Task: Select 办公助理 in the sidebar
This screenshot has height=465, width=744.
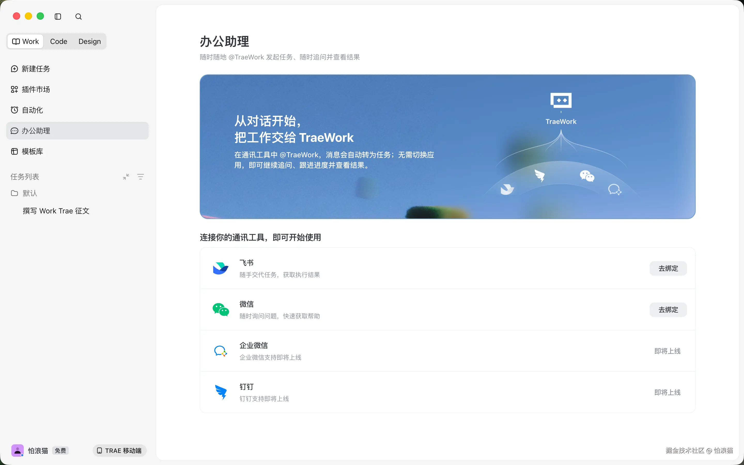Action: (x=78, y=131)
